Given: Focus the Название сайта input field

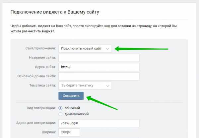Looking at the screenshot, I should (99, 58).
